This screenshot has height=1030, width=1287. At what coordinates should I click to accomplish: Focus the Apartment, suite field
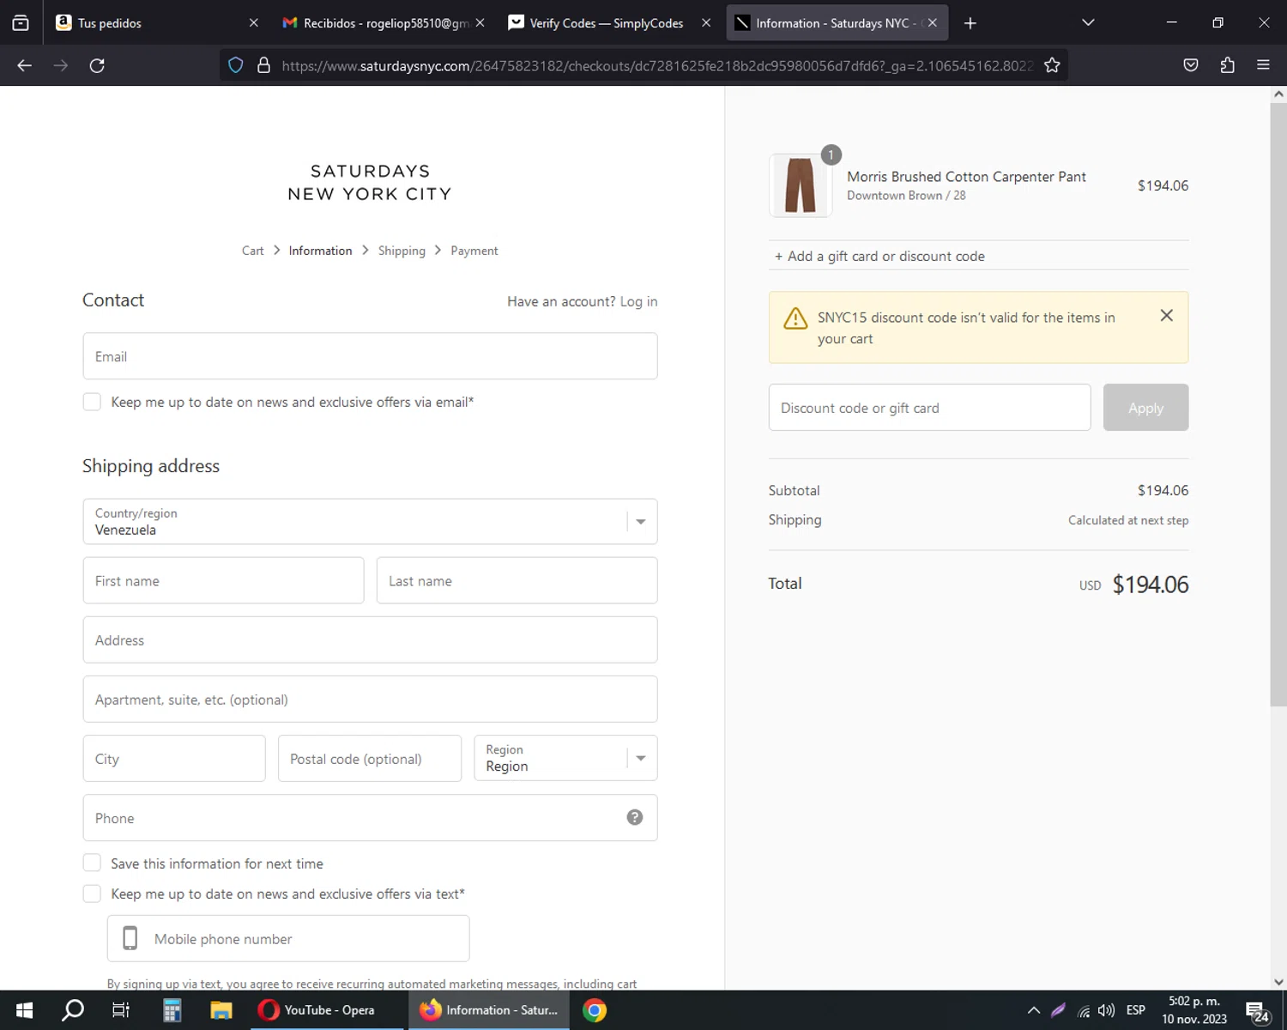point(370,699)
